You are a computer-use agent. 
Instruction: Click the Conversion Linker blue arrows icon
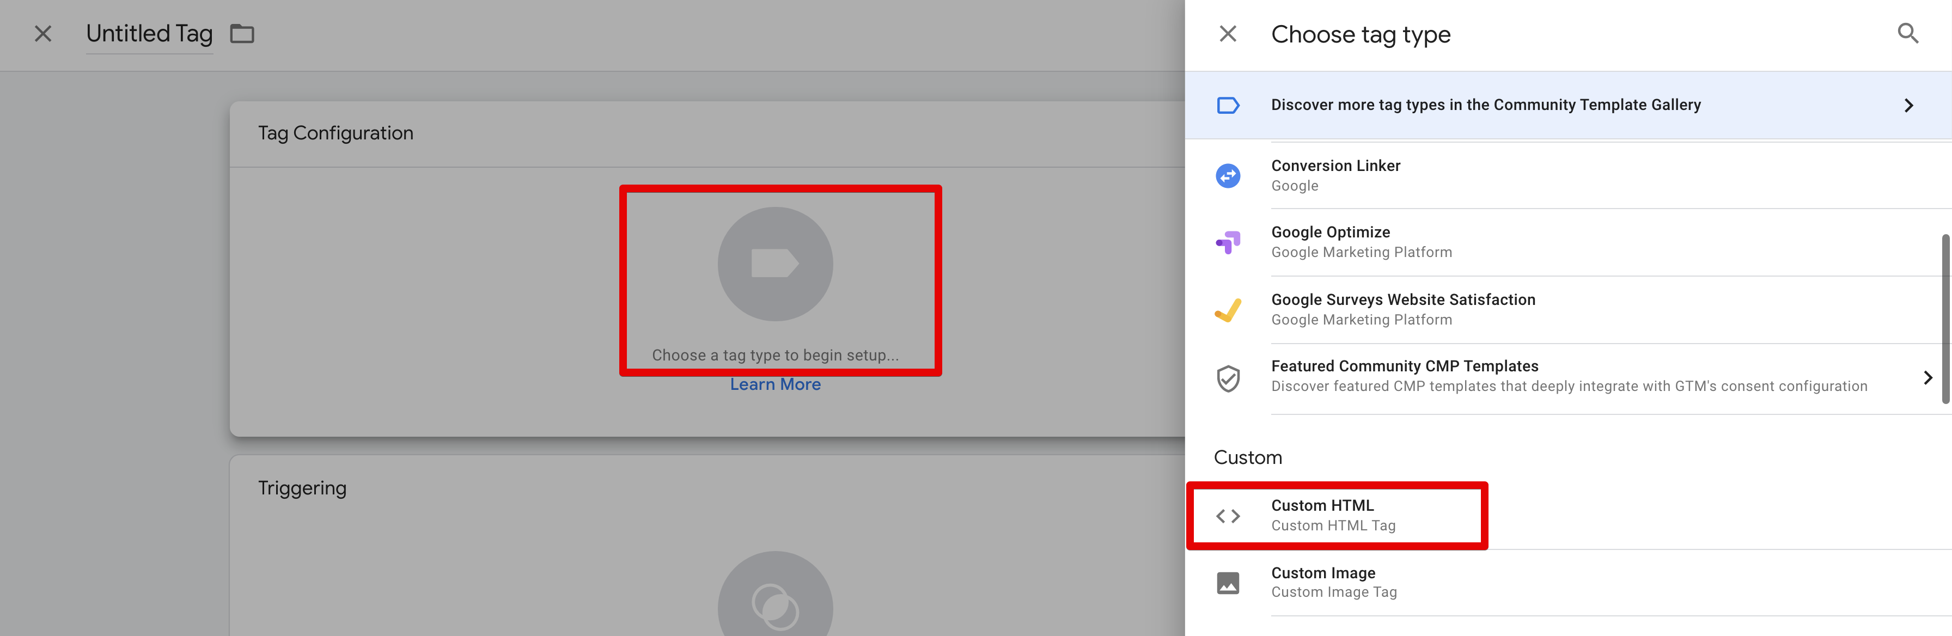(x=1228, y=176)
